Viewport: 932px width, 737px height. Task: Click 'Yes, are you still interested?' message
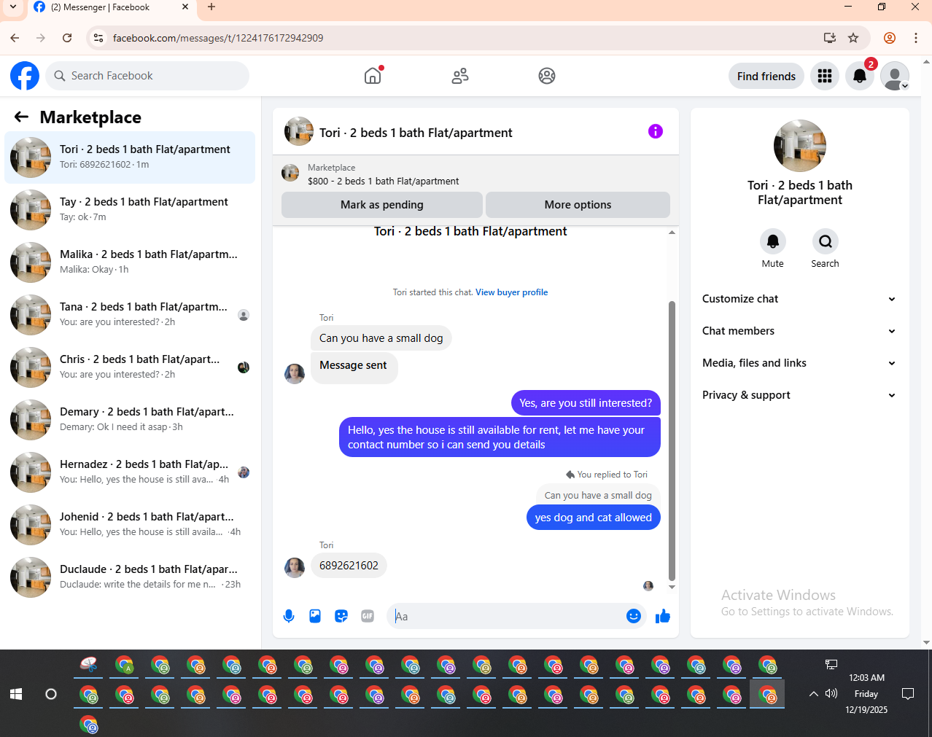click(586, 403)
